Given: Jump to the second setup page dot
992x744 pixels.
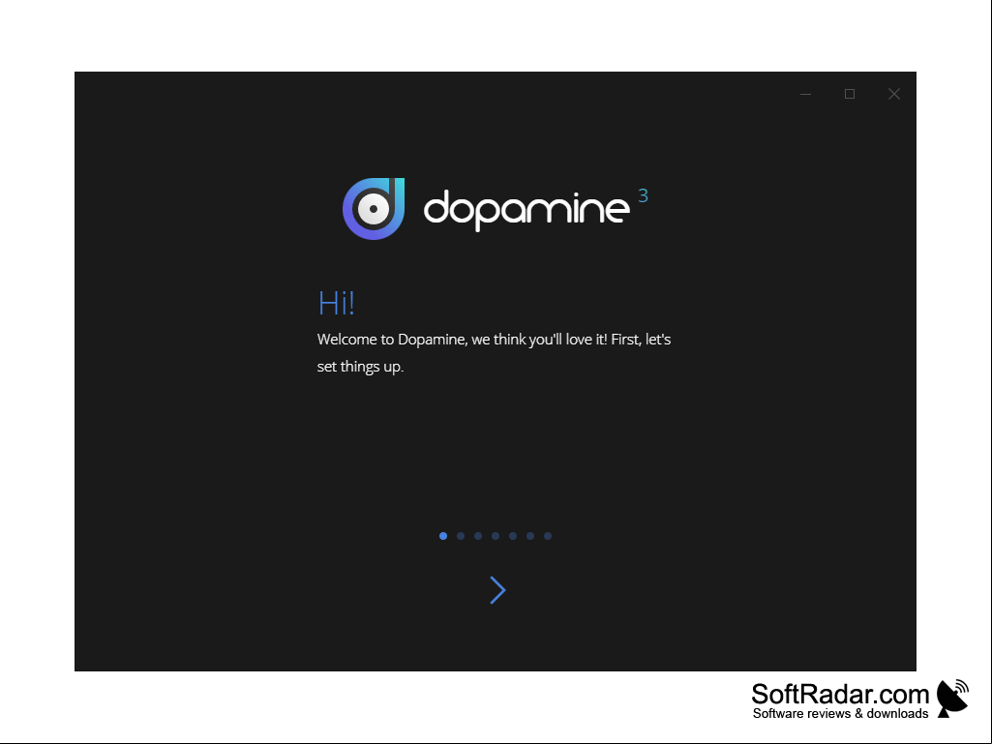Looking at the screenshot, I should coord(461,536).
